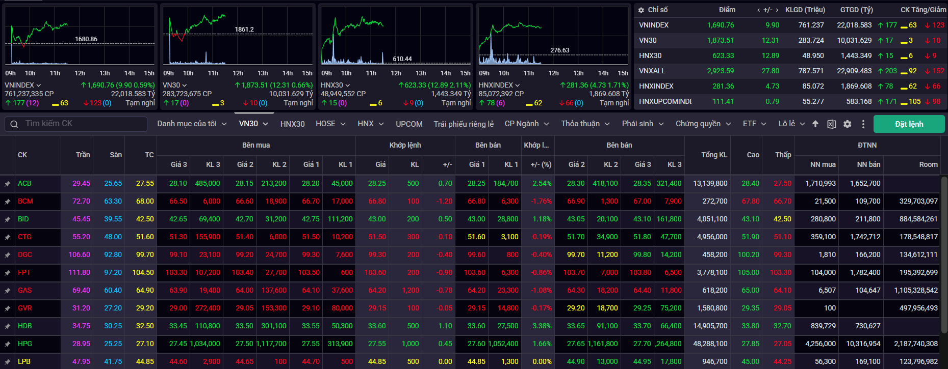Expand the HNXINDEX chart selector chevron
Viewport: 948px width, 369px height.
[518, 86]
